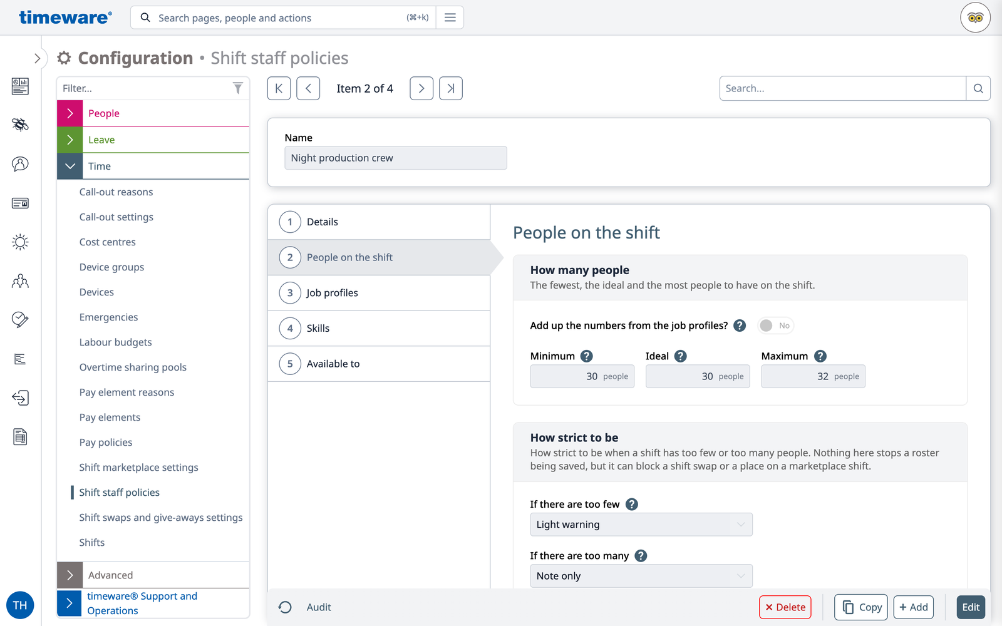Click the tag checkmark sidebar icon

pyautogui.click(x=20, y=320)
